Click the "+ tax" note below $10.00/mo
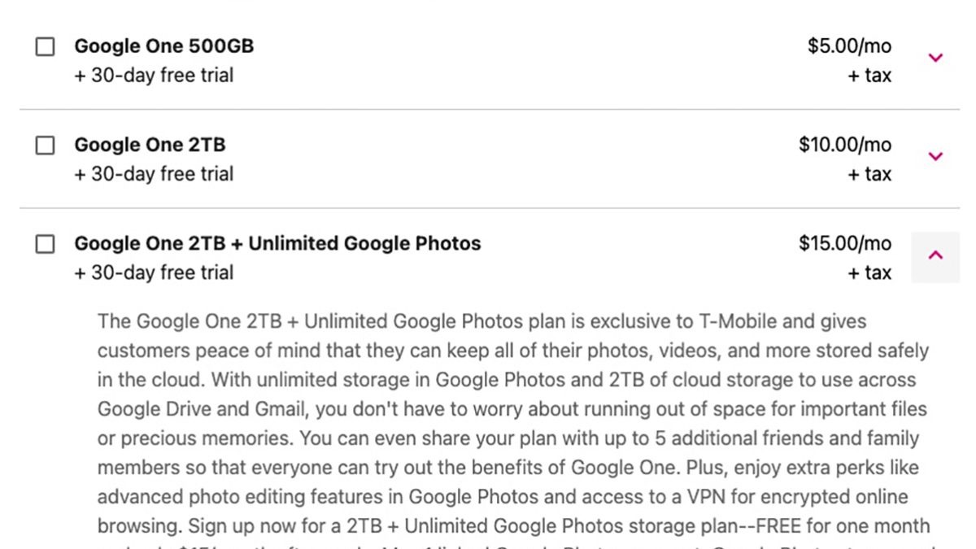The width and height of the screenshot is (976, 549). [869, 174]
